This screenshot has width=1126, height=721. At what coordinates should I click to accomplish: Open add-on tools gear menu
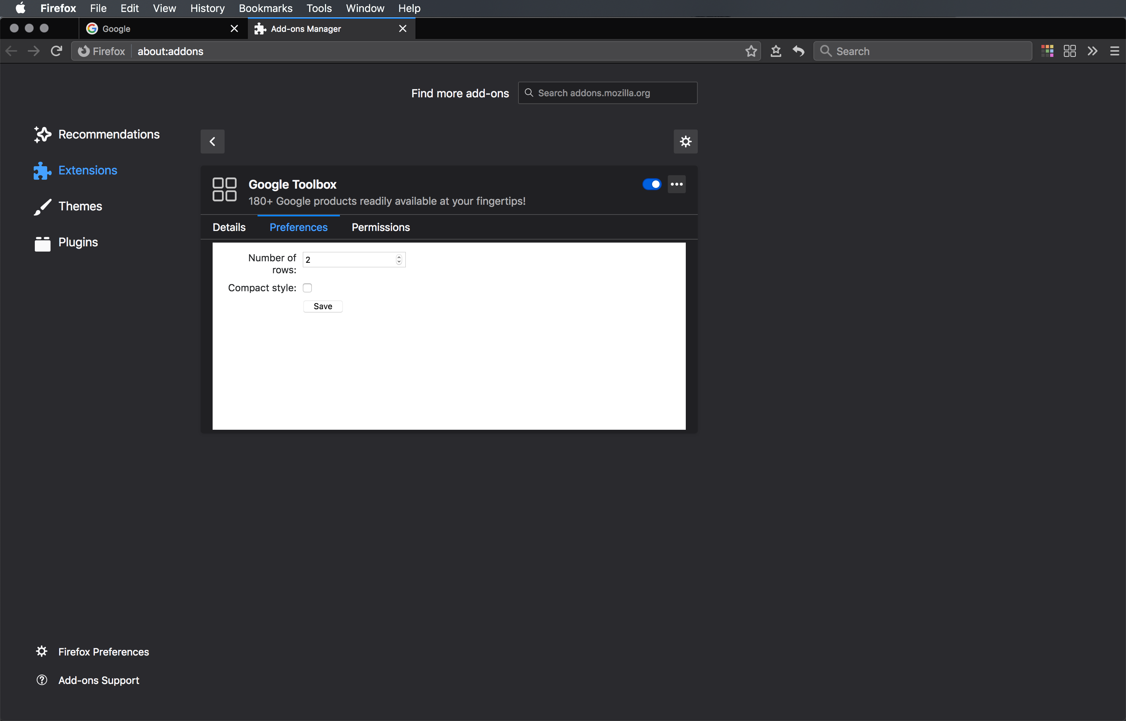tap(685, 142)
